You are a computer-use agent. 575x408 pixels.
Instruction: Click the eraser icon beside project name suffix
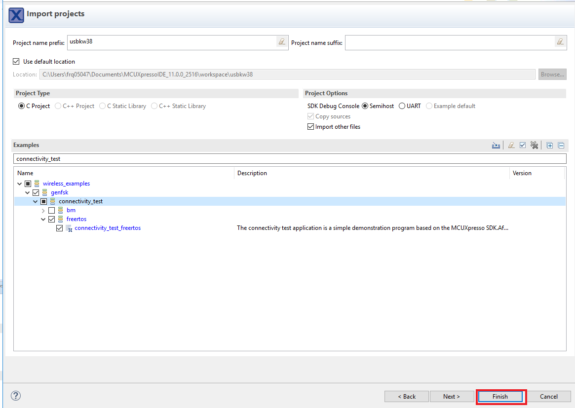[x=560, y=42]
